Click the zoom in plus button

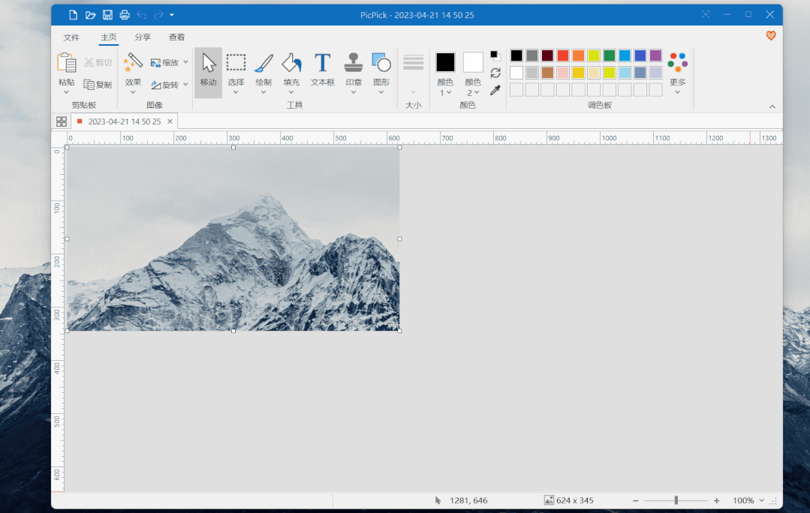click(x=716, y=500)
